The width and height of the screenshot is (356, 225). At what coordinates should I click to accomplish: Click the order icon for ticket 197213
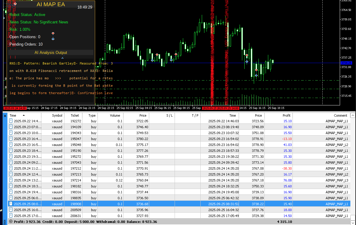11,174
